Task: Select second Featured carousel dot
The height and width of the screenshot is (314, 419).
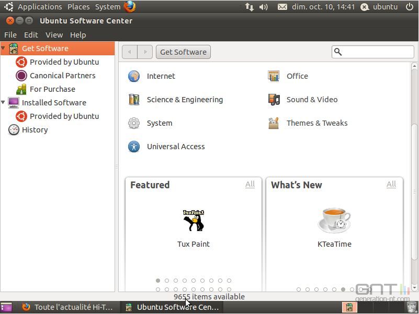Action: (x=167, y=281)
